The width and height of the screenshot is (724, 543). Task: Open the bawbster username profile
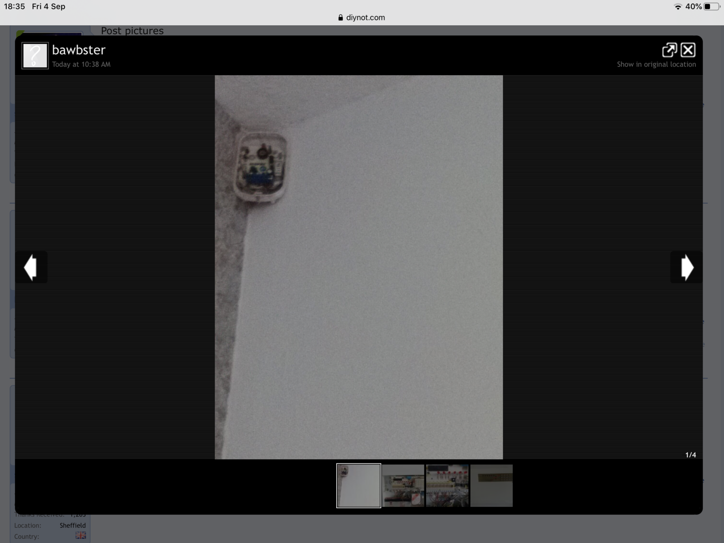coord(79,50)
